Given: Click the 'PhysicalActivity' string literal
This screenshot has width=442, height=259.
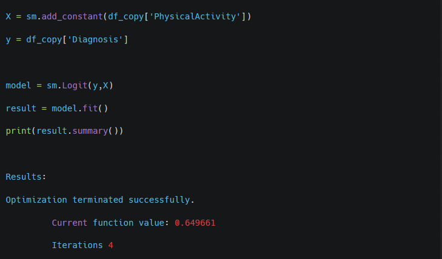Looking at the screenshot, I should (195, 16).
